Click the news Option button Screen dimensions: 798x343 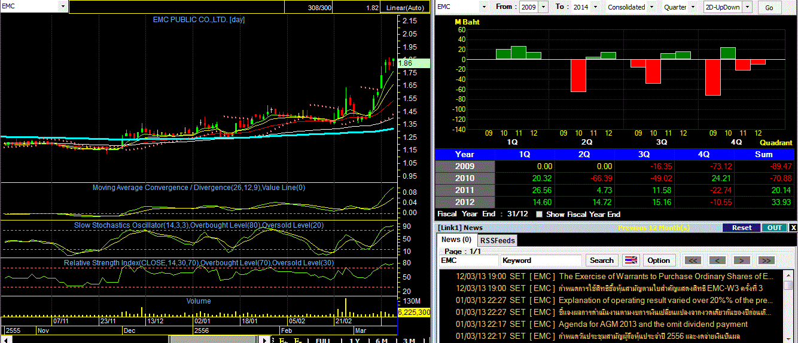click(x=659, y=261)
